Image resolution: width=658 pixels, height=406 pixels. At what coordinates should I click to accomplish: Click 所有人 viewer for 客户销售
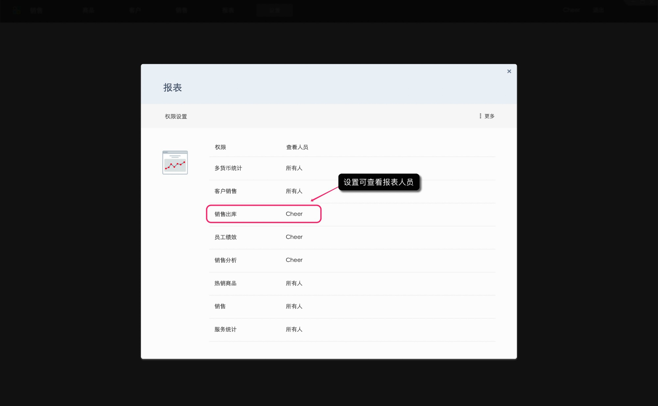(x=294, y=191)
